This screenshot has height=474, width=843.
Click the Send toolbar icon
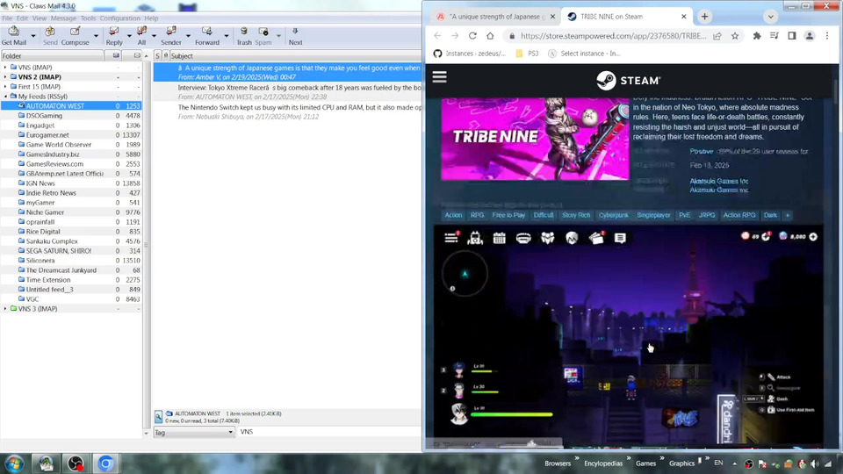tap(50, 36)
